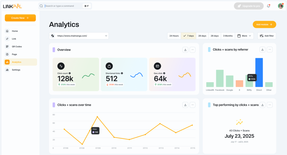Open options for Clicks + scans over time
This screenshot has width=287, height=155.
click(x=192, y=105)
